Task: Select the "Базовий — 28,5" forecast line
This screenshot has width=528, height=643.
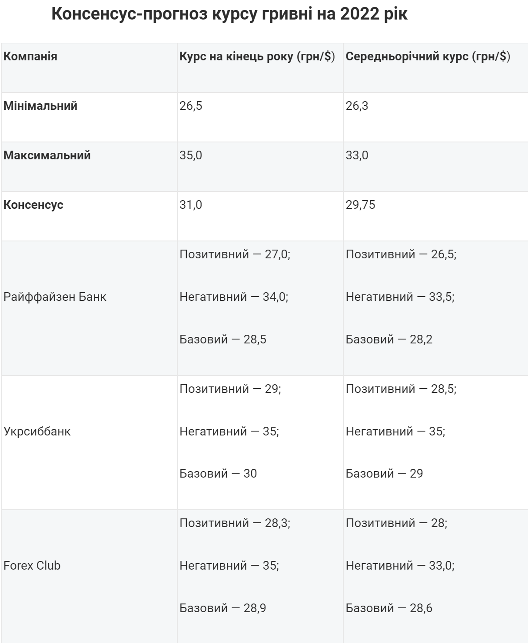Action: (223, 340)
